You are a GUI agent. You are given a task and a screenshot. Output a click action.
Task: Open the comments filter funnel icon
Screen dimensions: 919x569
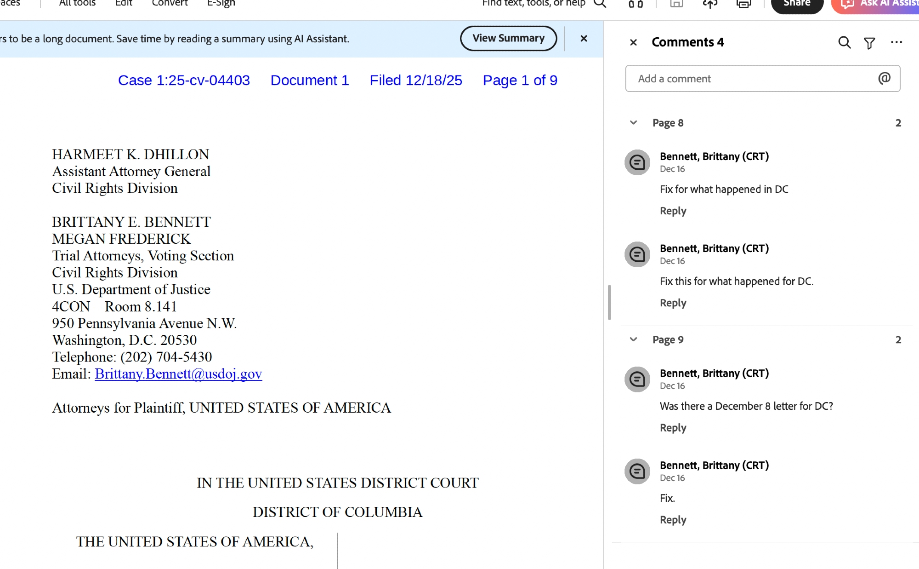(x=869, y=43)
